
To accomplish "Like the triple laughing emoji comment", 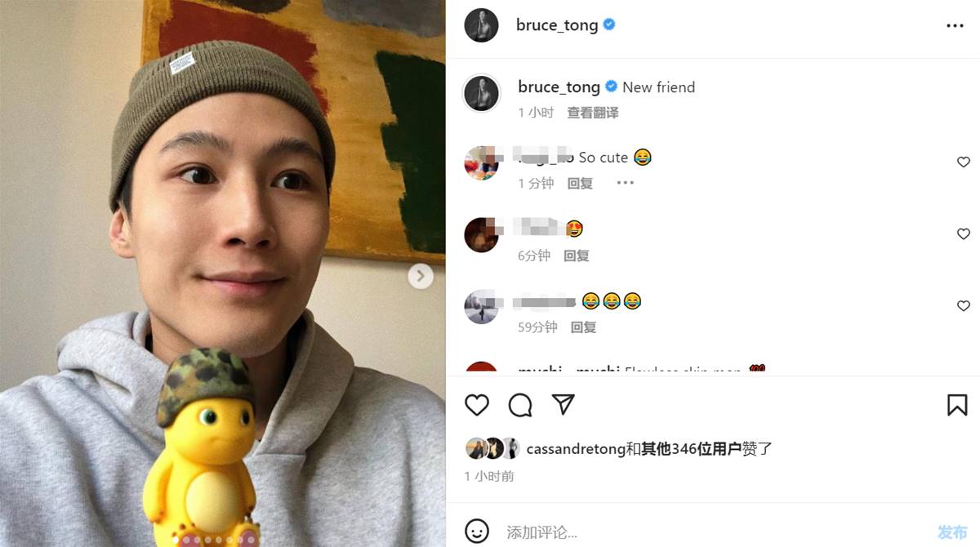I will (x=964, y=306).
